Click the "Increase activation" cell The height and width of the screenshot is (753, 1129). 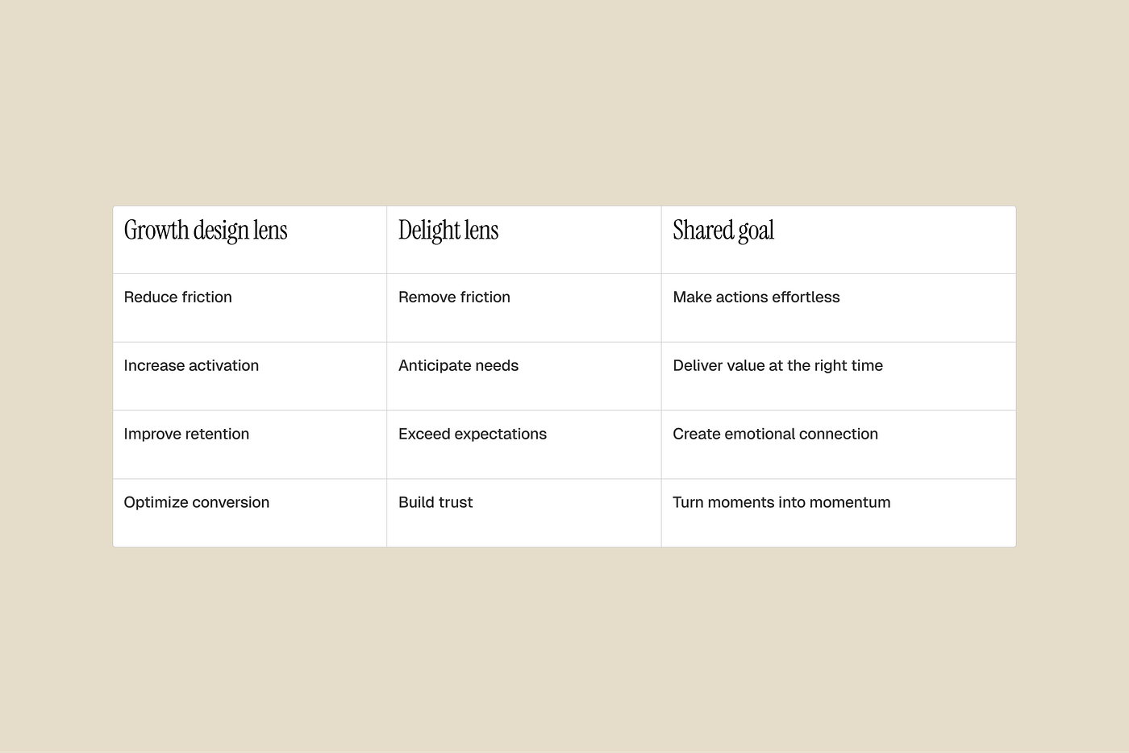tap(191, 366)
